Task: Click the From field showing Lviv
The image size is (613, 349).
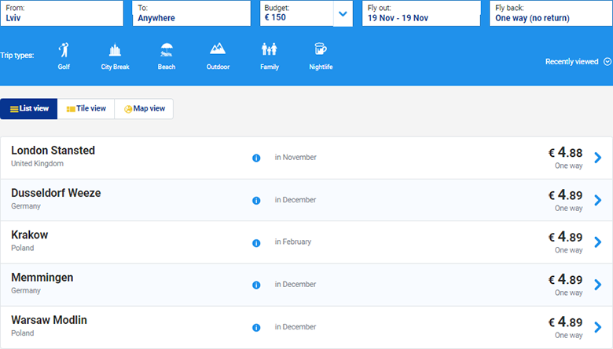Action: pyautogui.click(x=62, y=13)
